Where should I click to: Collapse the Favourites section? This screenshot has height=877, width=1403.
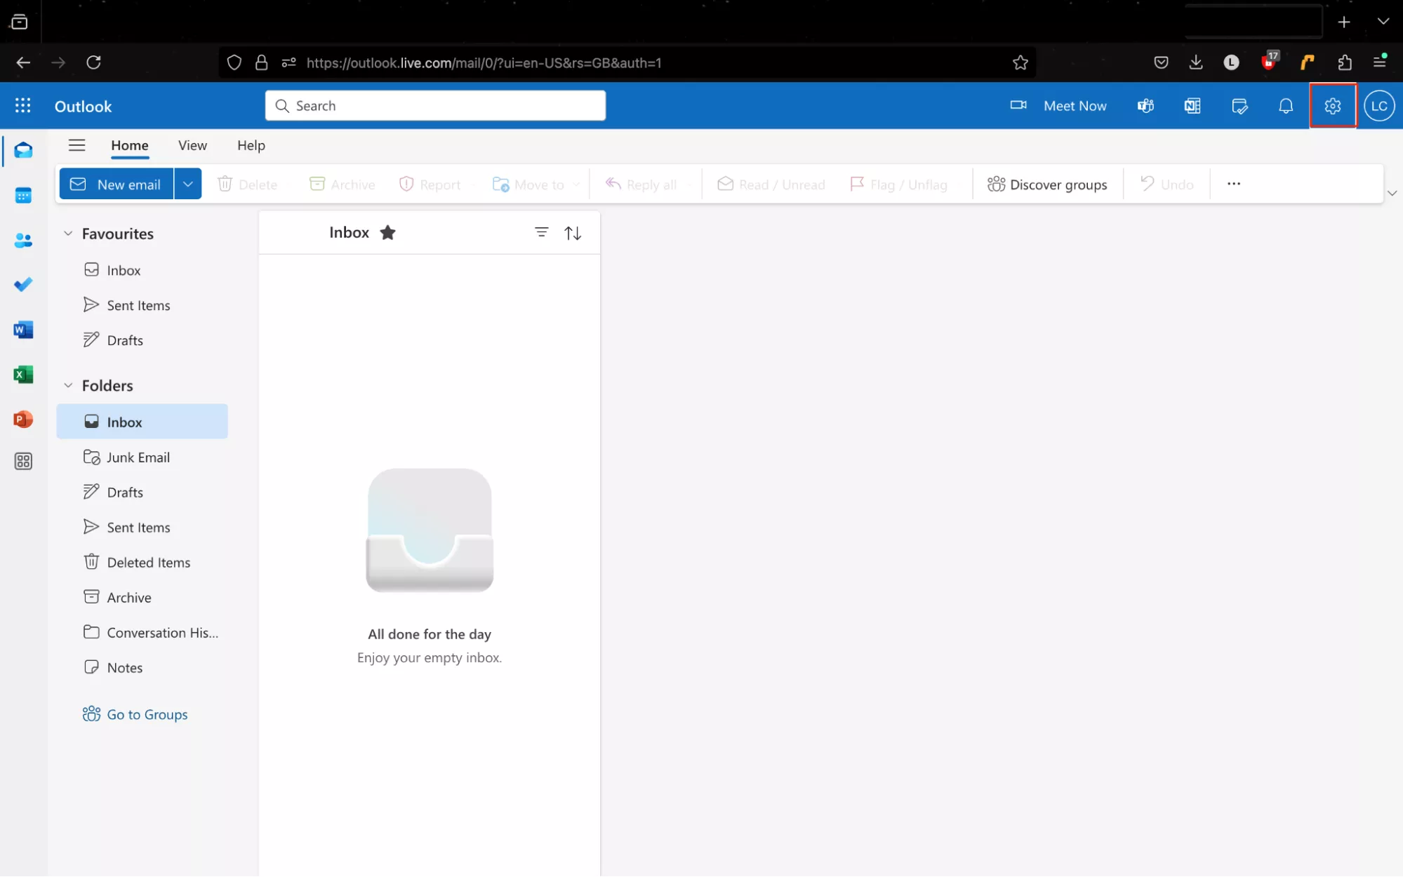(68, 234)
